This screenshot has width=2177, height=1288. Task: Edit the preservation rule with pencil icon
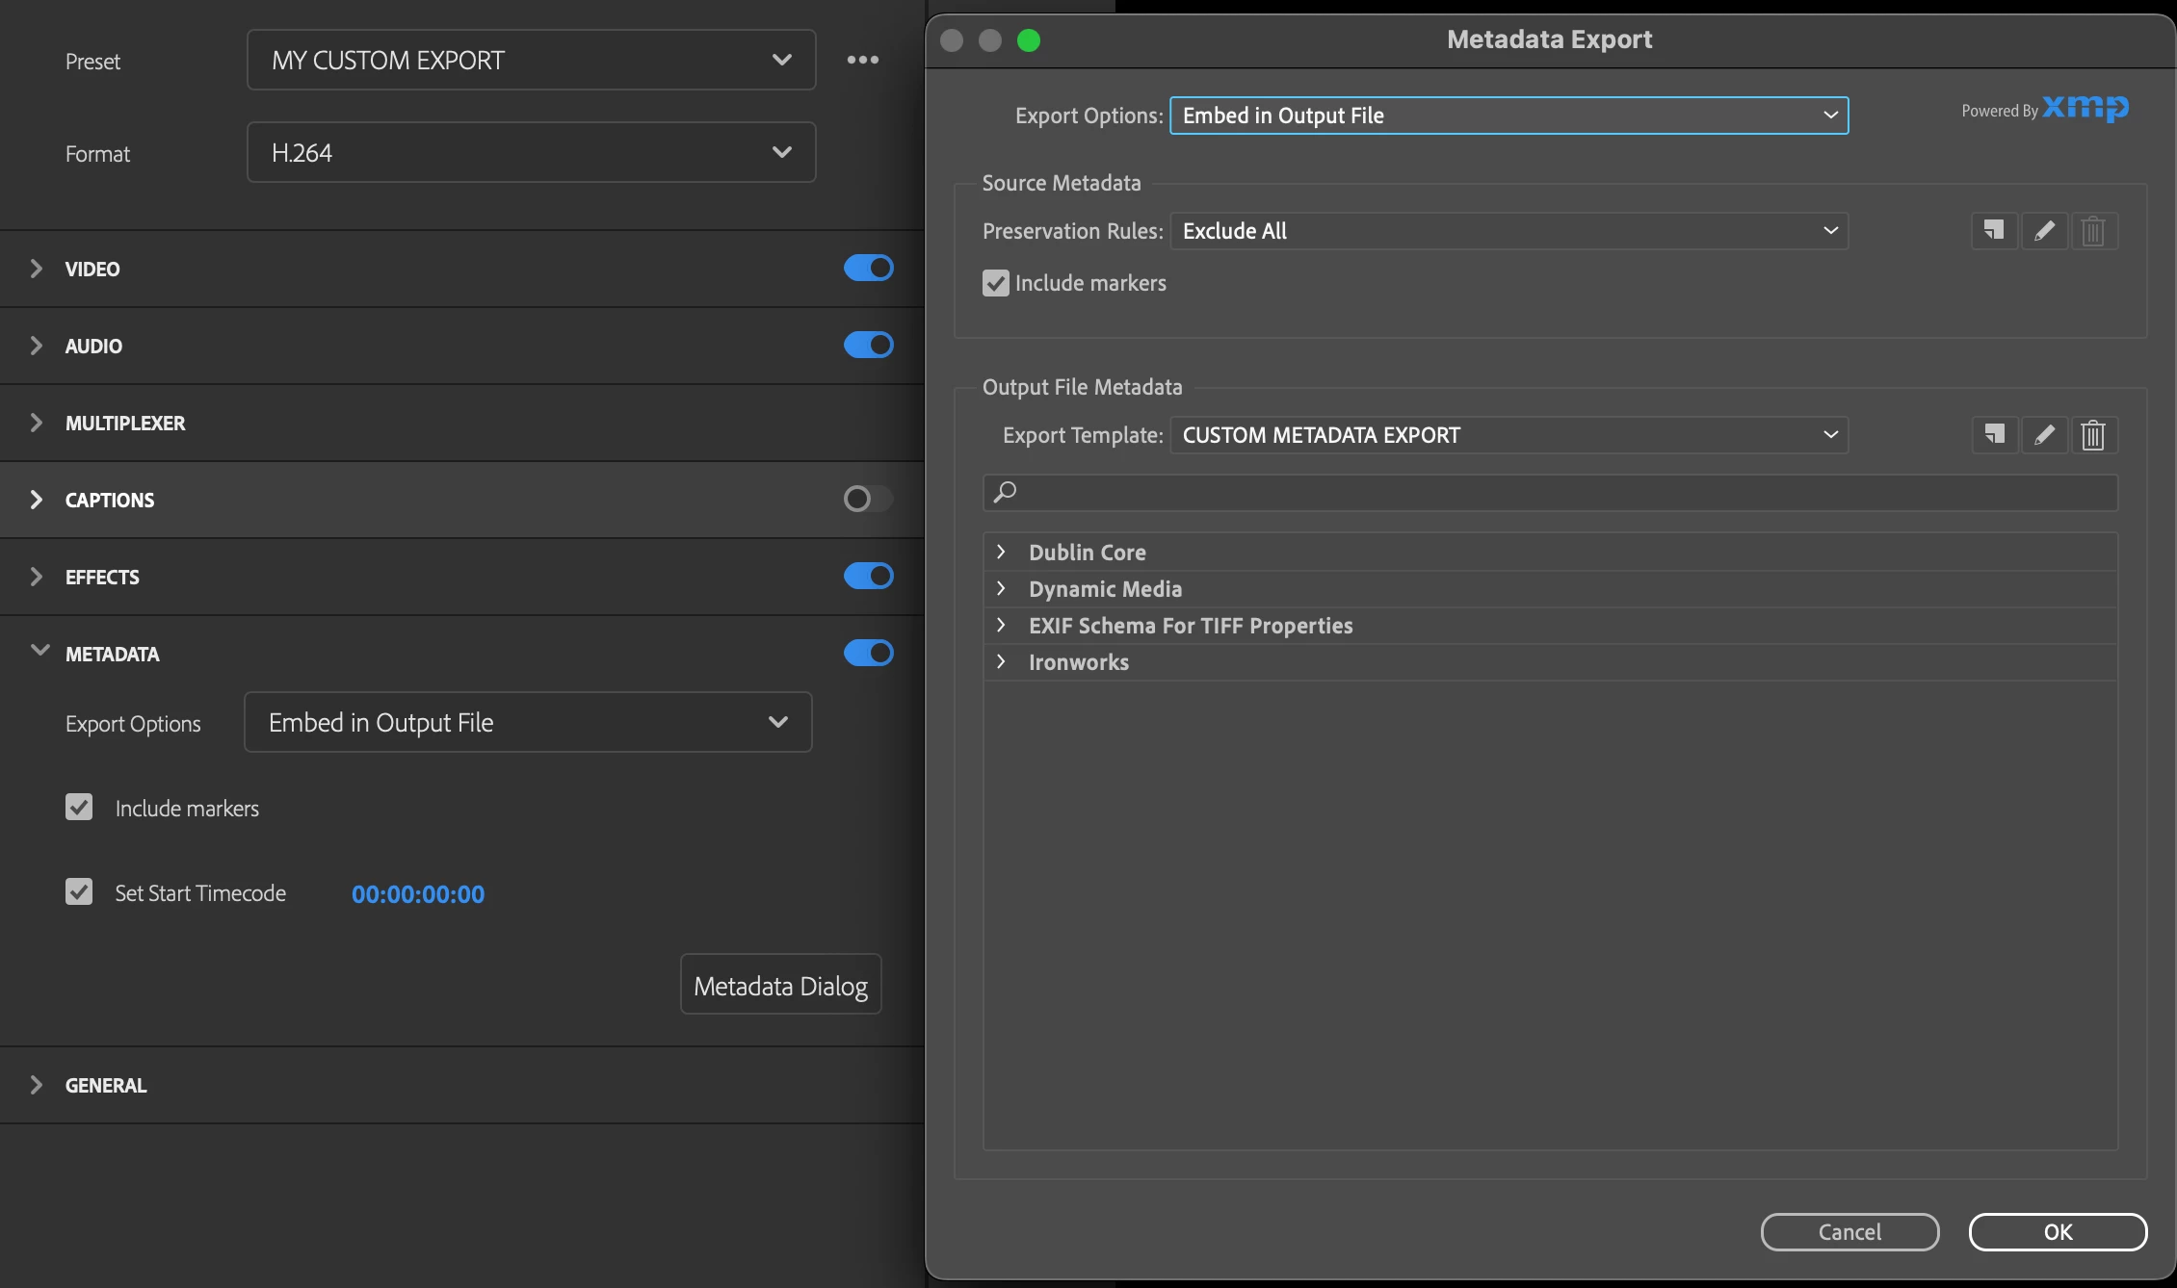(x=2044, y=231)
